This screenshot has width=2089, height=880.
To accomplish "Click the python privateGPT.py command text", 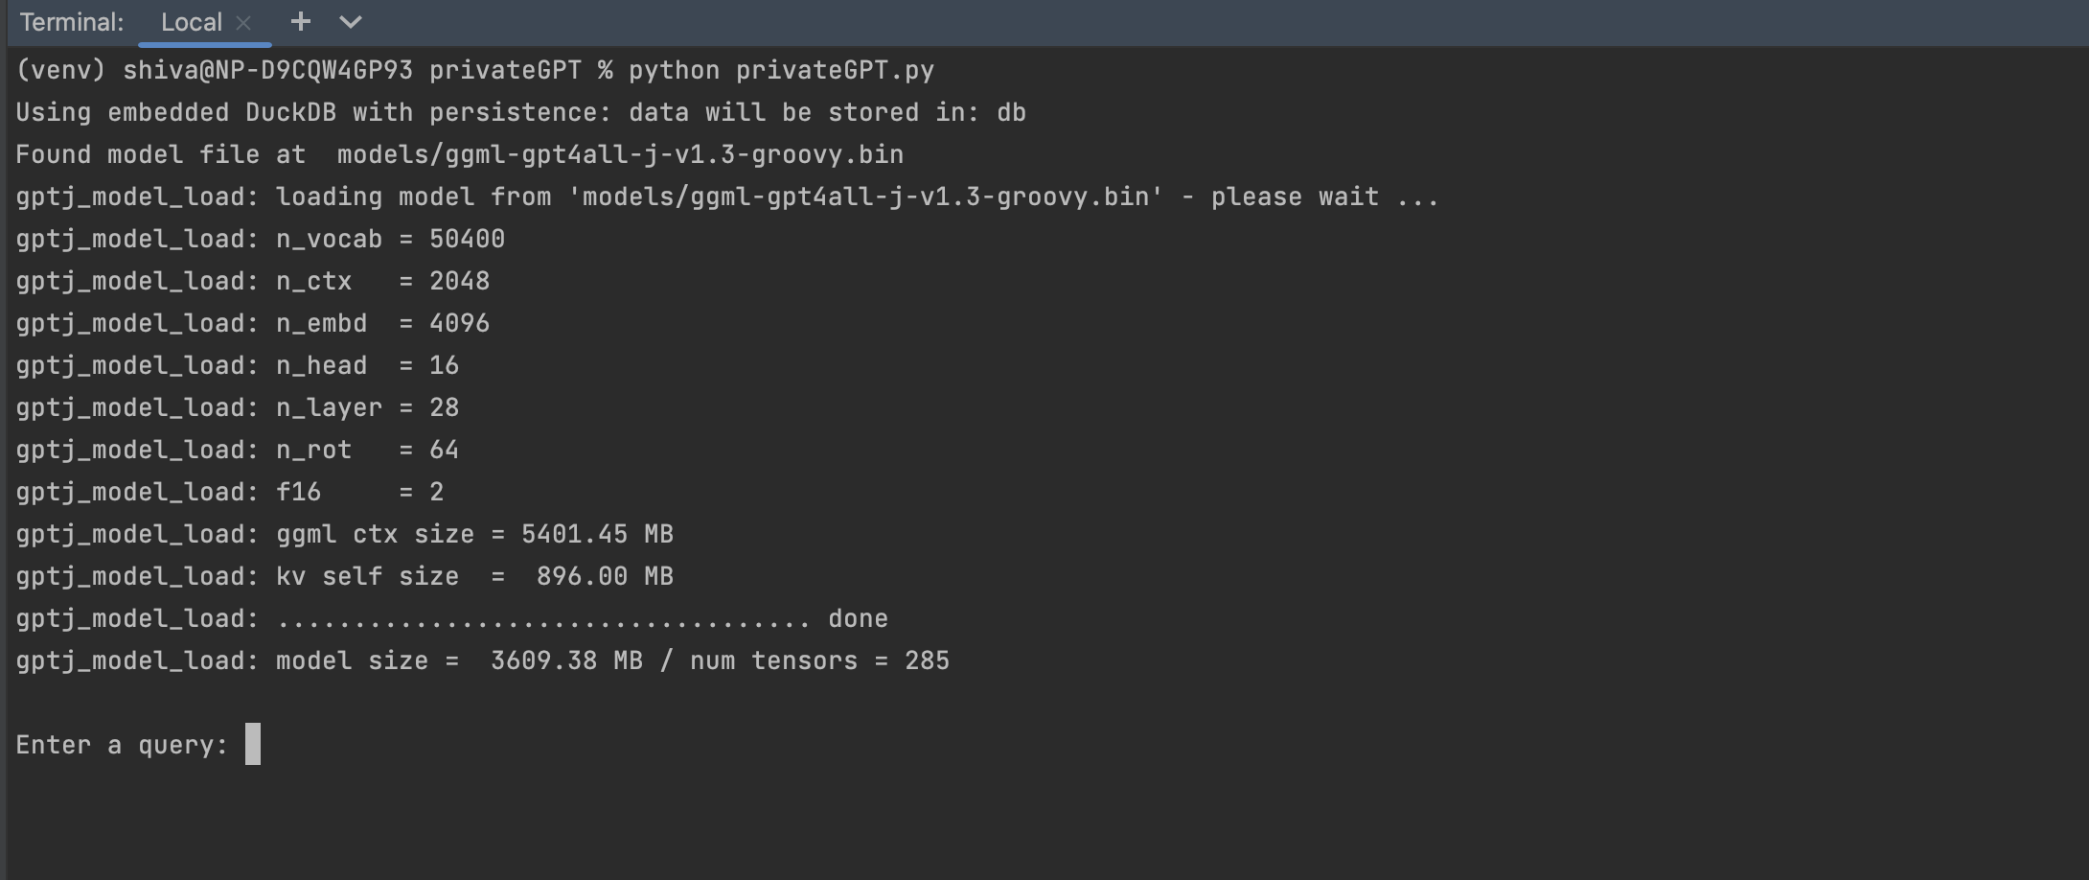I will [x=781, y=69].
